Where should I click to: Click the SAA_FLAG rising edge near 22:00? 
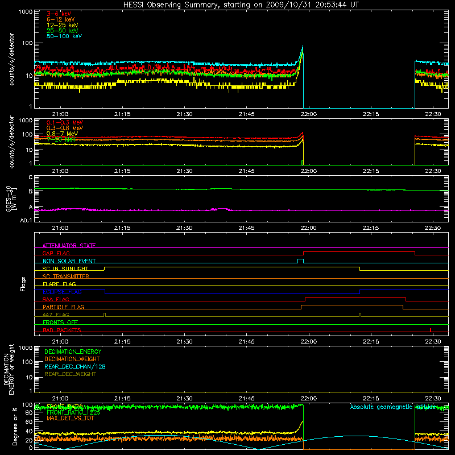click(x=305, y=300)
